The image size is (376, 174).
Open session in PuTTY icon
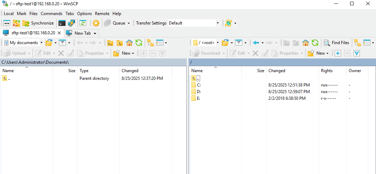point(71,23)
